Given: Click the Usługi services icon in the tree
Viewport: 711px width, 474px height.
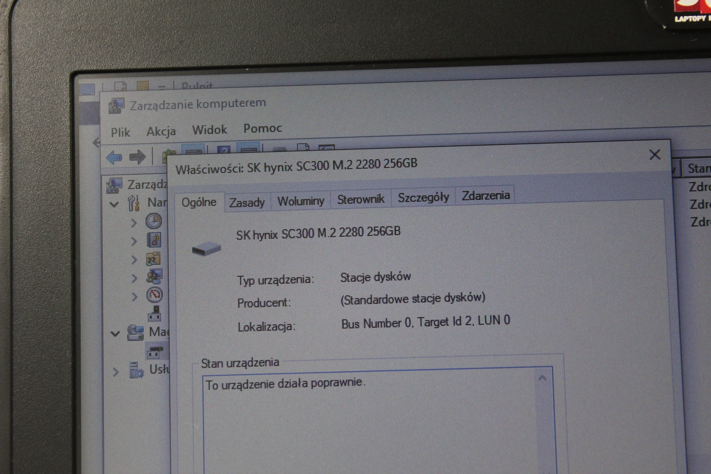Looking at the screenshot, I should click(x=136, y=370).
